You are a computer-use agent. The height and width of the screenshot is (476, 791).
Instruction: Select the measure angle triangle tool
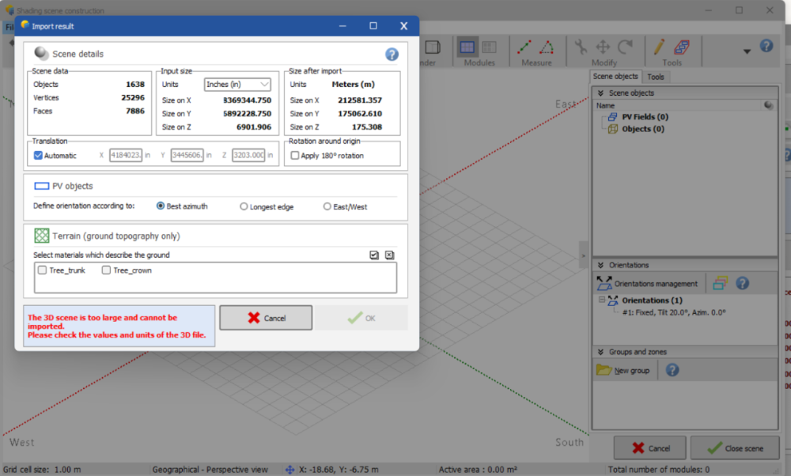(547, 47)
